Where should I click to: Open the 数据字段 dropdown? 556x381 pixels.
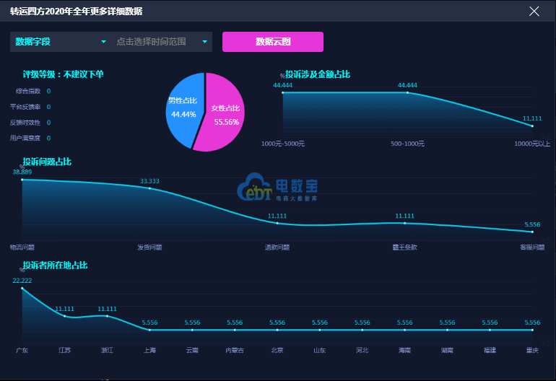(x=61, y=42)
